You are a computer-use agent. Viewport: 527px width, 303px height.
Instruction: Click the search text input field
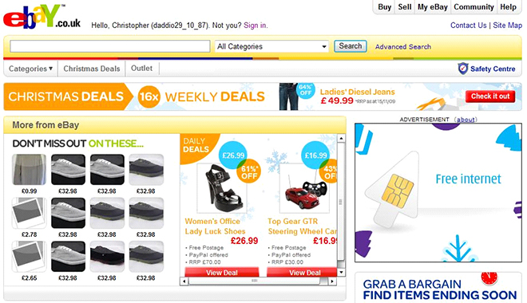point(110,46)
